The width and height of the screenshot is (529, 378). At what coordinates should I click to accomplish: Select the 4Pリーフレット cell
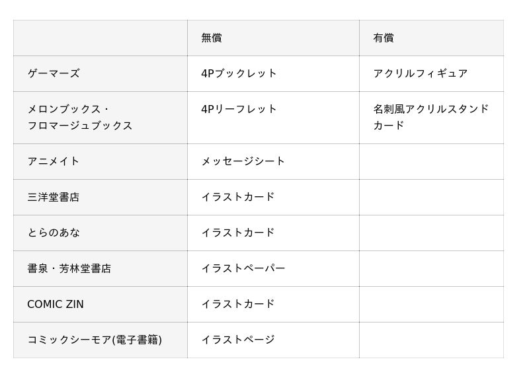tap(239, 109)
